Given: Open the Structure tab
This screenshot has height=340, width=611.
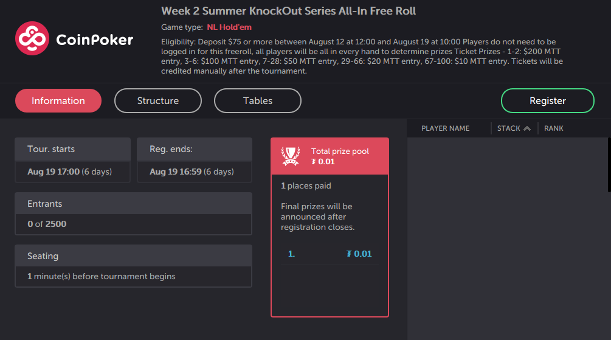Looking at the screenshot, I should pyautogui.click(x=158, y=101).
